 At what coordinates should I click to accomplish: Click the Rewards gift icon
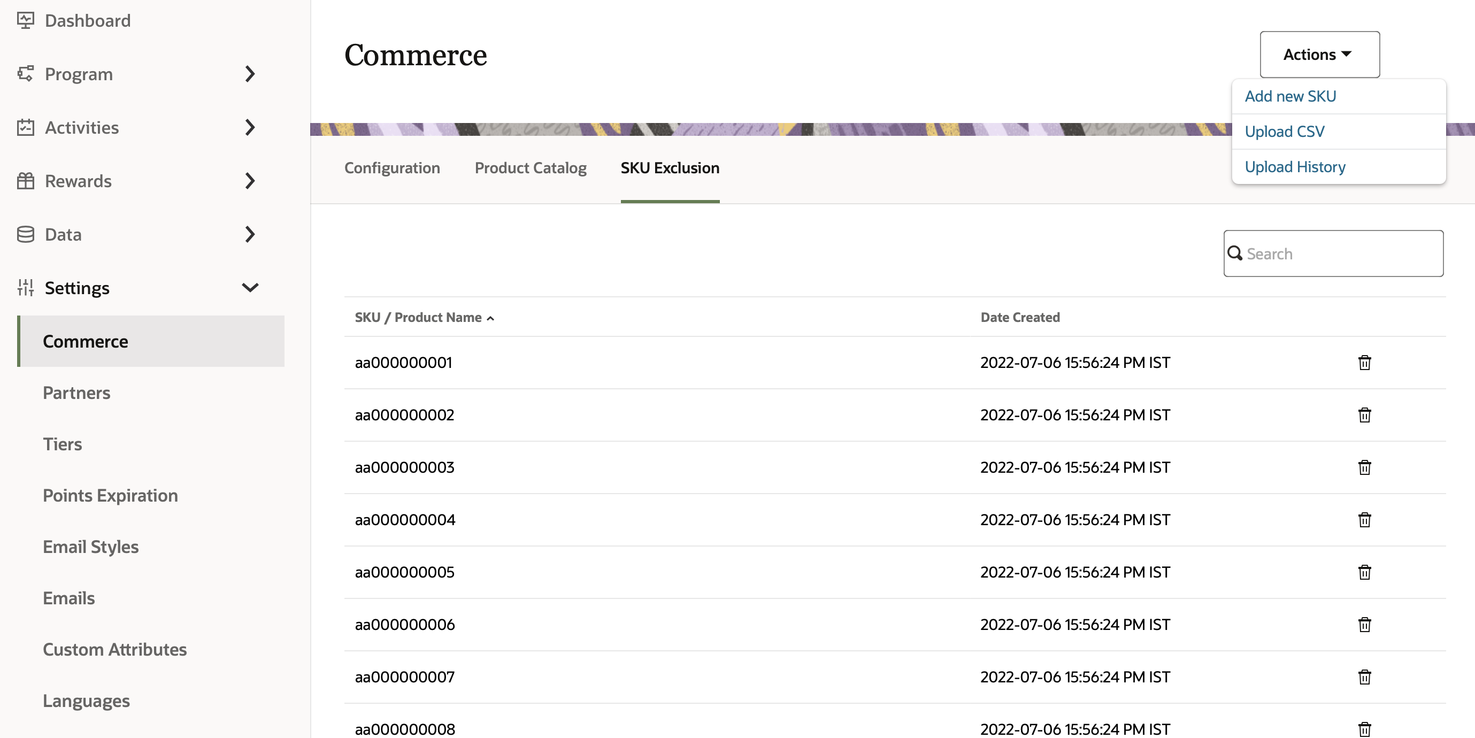25,181
